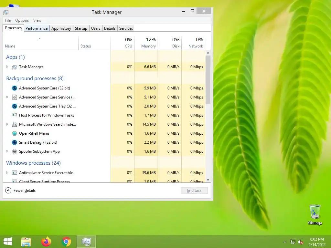Expand Microsoft Windows Search Indexer row

point(7,124)
